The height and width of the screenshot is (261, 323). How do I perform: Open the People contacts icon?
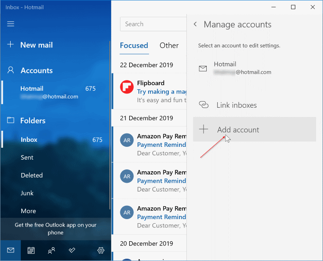tap(51, 250)
